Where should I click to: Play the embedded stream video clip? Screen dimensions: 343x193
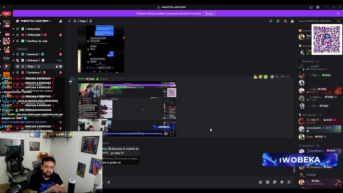pos(127,109)
